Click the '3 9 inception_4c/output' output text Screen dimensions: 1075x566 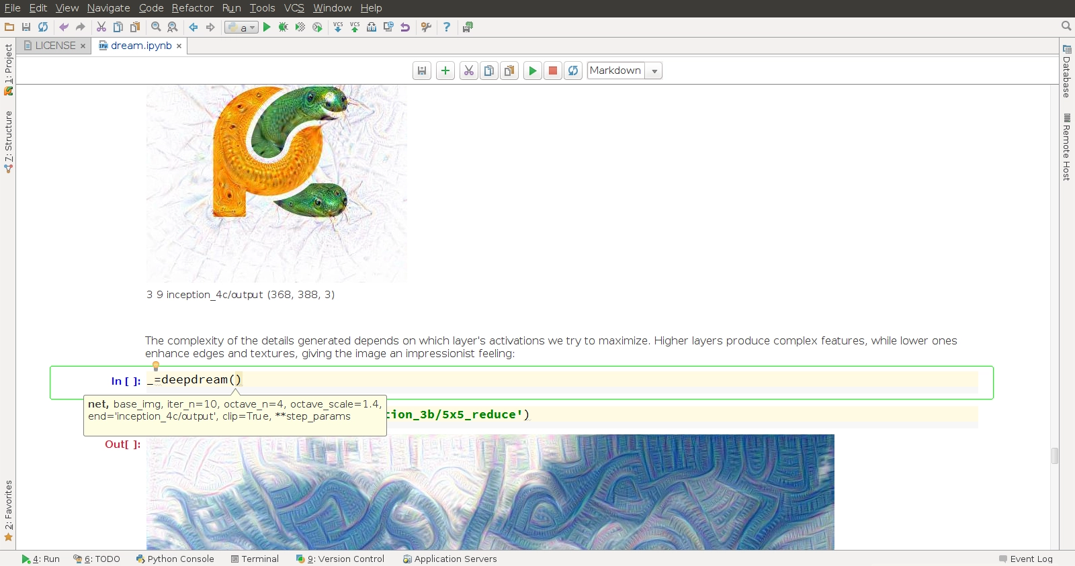pyautogui.click(x=240, y=295)
